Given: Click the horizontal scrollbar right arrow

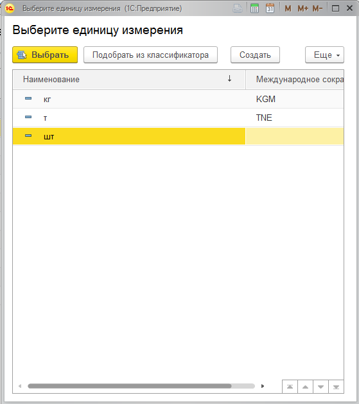Looking at the screenshot, I should (263, 386).
